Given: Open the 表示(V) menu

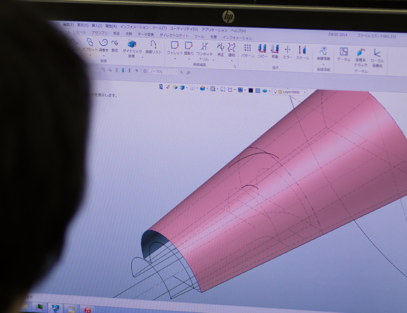Looking at the screenshot, I should coord(83,25).
